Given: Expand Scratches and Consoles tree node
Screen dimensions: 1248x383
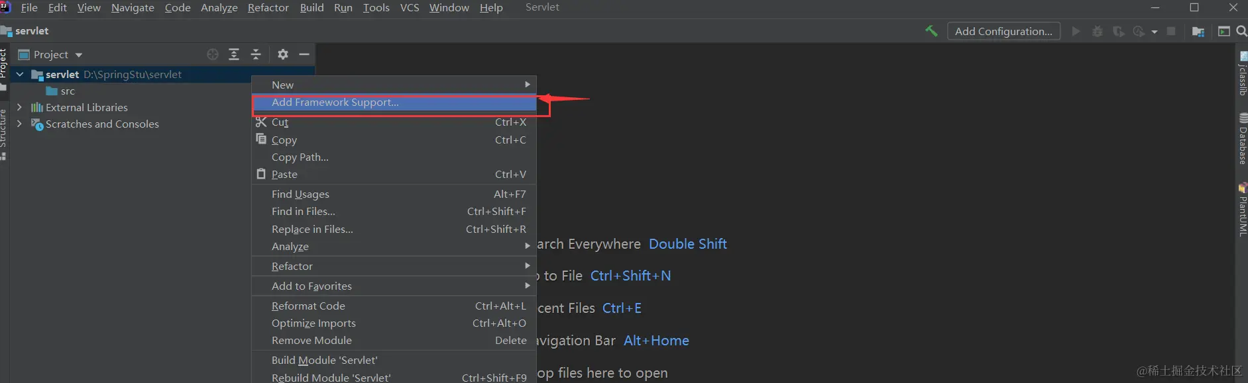Looking at the screenshot, I should (x=19, y=123).
